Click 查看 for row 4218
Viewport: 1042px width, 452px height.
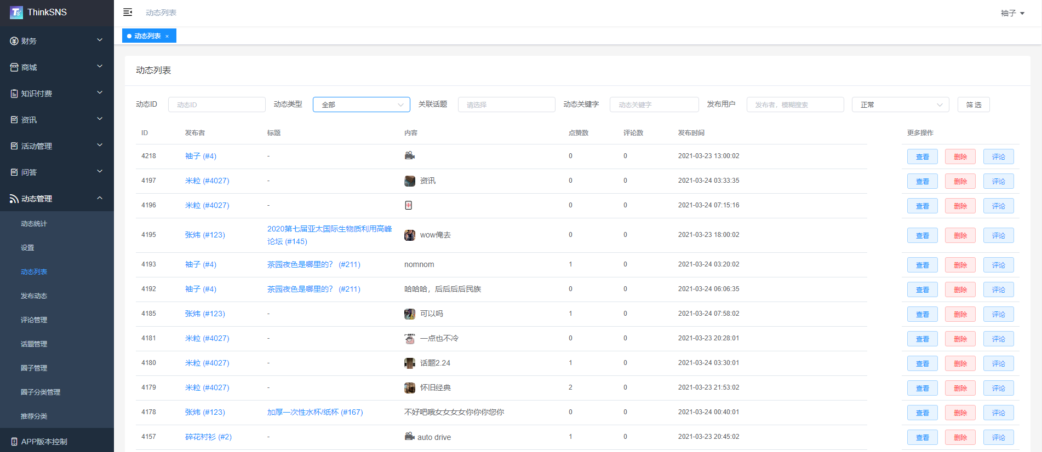pyautogui.click(x=923, y=157)
